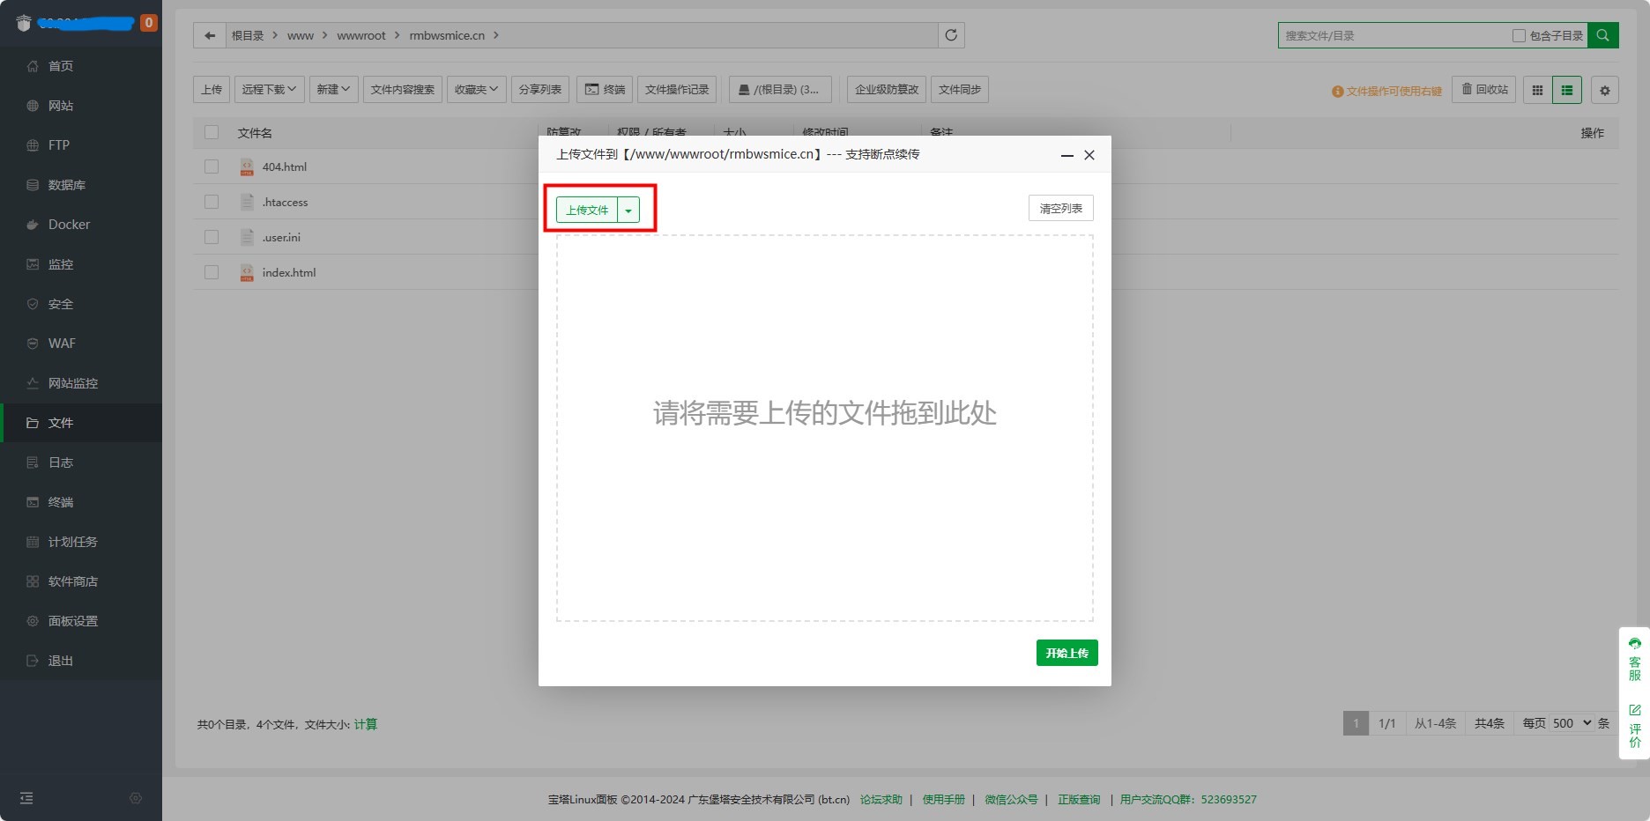Toggle 包含子目录 checkbox
The width and height of the screenshot is (1650, 821).
(1519, 35)
